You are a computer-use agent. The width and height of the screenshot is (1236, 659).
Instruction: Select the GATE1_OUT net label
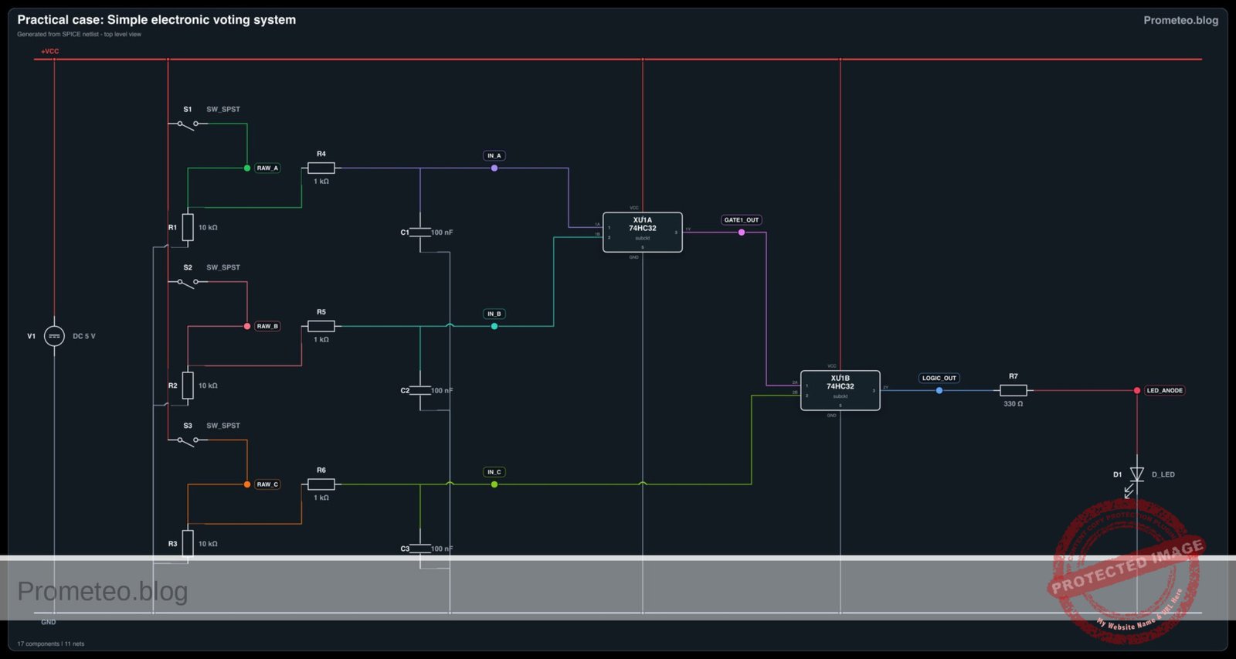click(742, 219)
